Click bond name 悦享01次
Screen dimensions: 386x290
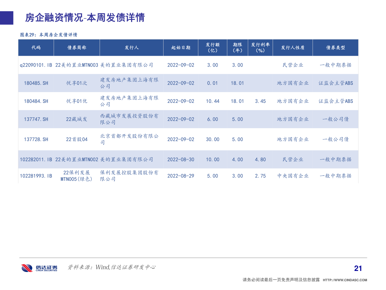pos(77,83)
